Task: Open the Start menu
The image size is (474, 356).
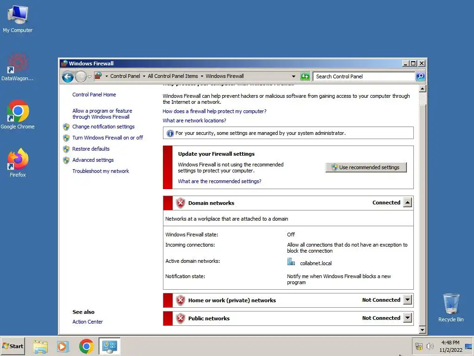Action: (x=12, y=346)
